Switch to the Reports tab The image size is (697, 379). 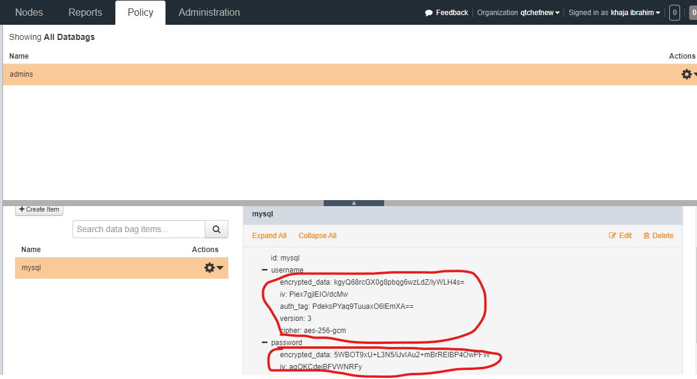coord(85,13)
